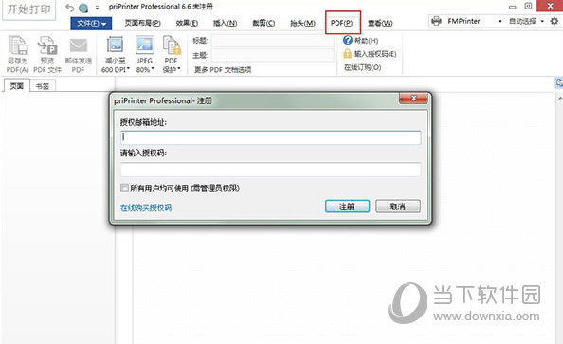The width and height of the screenshot is (563, 344).
Task: Click the 帮助(H) question mark icon
Action: pos(348,40)
